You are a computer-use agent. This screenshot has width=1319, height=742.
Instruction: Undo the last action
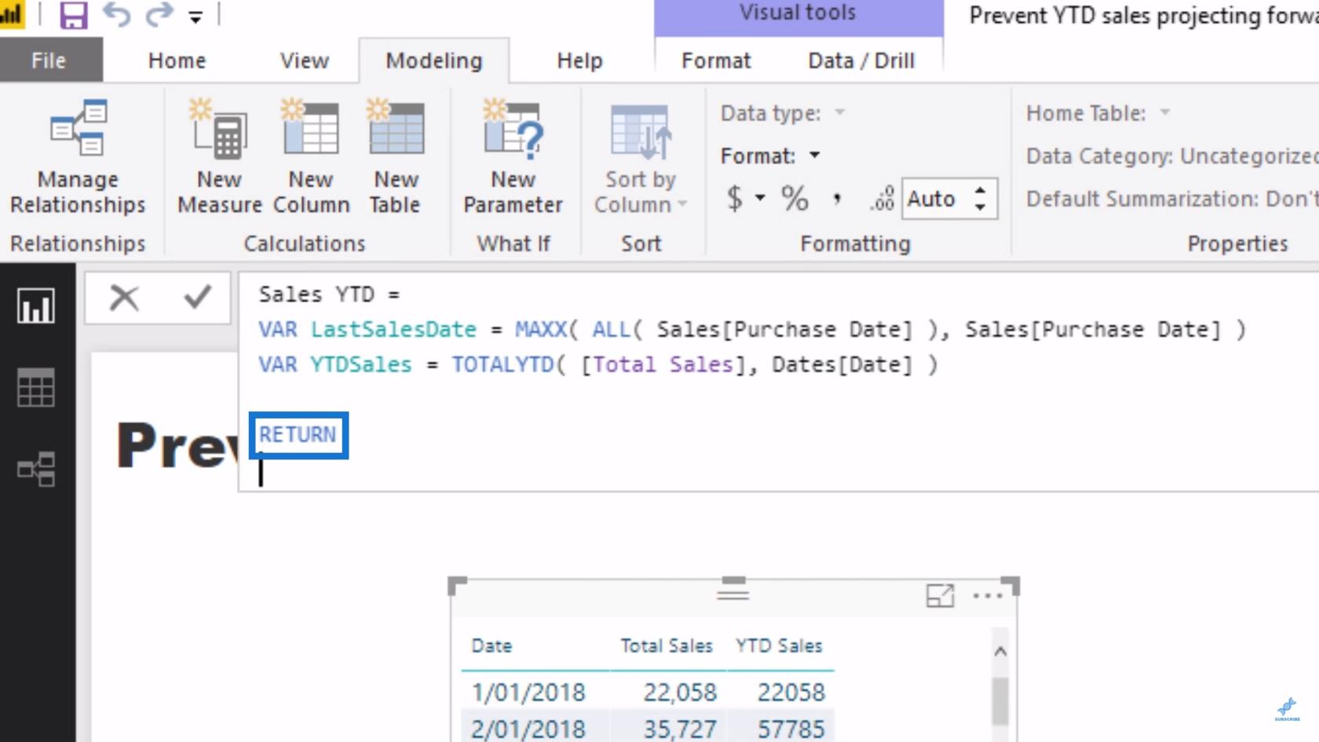(x=116, y=15)
